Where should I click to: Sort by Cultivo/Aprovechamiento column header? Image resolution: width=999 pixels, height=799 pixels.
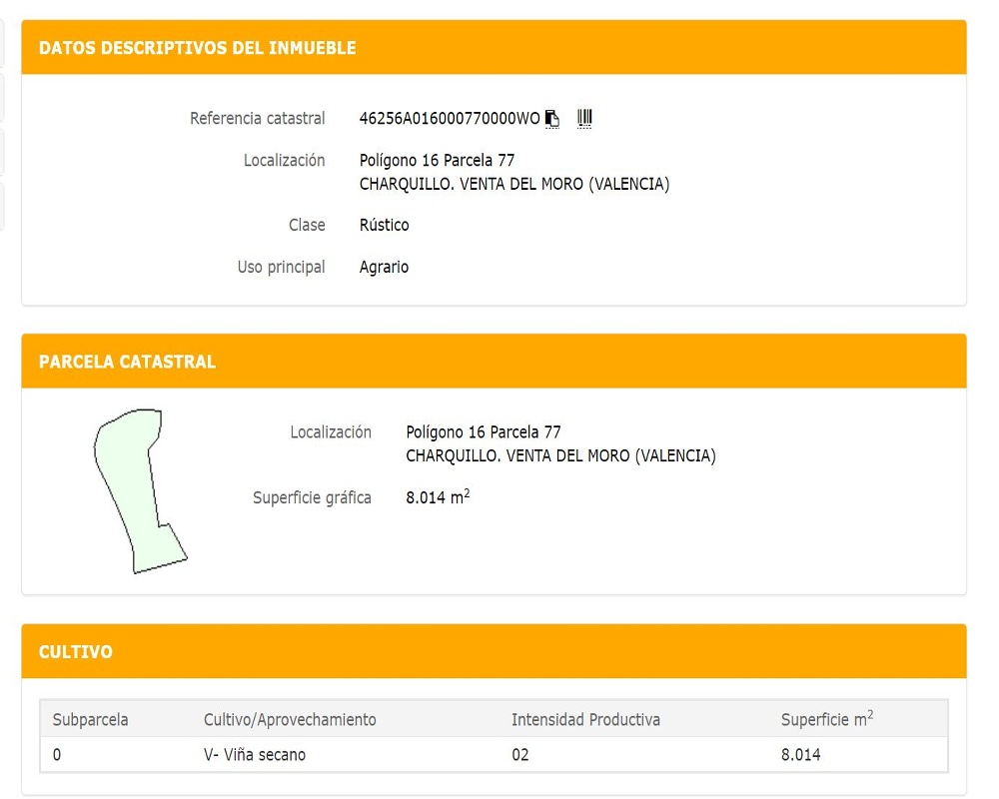click(290, 719)
